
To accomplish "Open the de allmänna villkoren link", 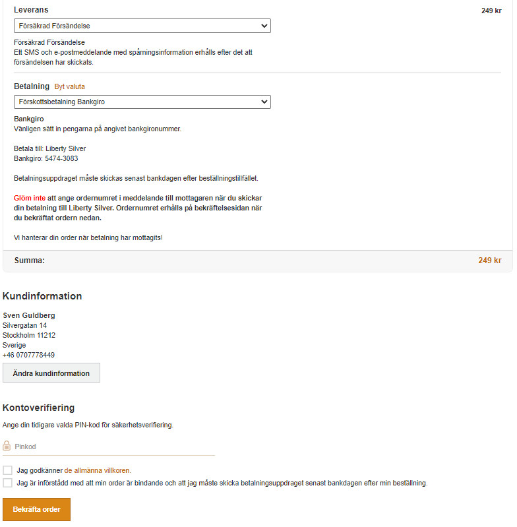I will tap(98, 471).
